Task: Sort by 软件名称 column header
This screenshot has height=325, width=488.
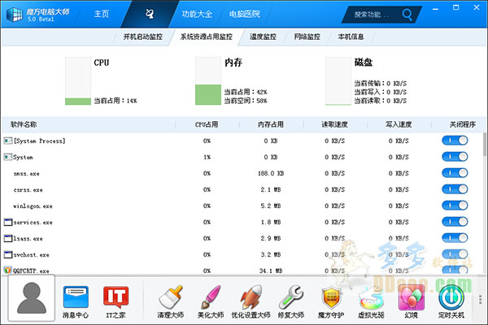Action: pos(24,124)
